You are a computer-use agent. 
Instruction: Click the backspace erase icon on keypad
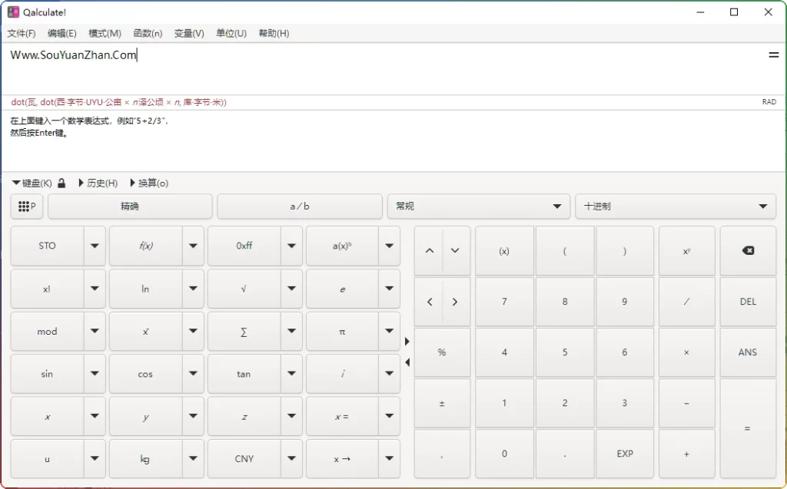coord(746,250)
